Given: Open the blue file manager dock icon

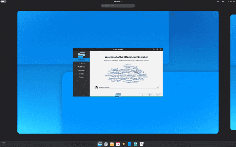Looking at the screenshot, I should coord(129,144).
